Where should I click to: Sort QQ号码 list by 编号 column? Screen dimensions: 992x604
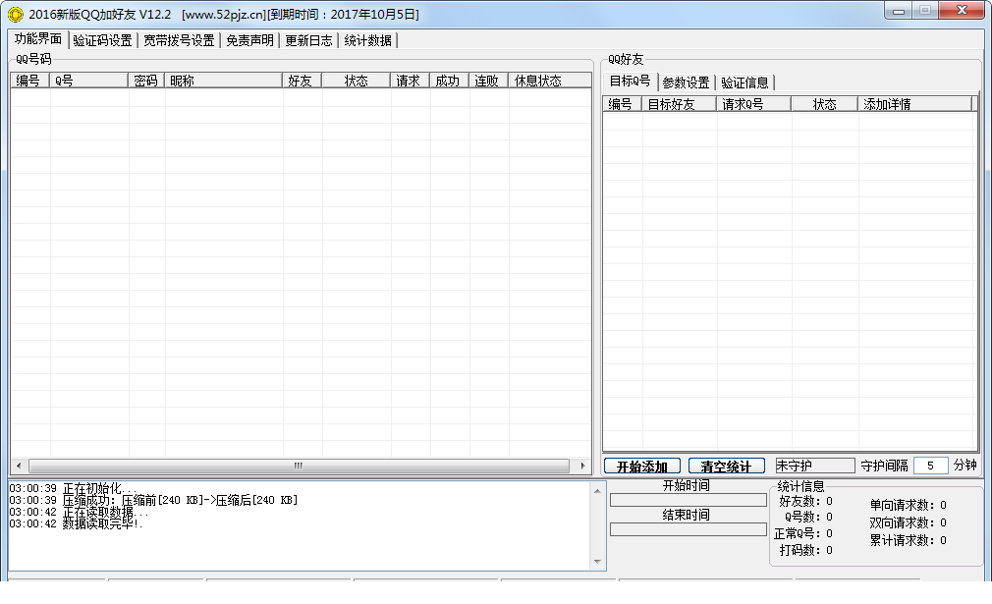(29, 81)
